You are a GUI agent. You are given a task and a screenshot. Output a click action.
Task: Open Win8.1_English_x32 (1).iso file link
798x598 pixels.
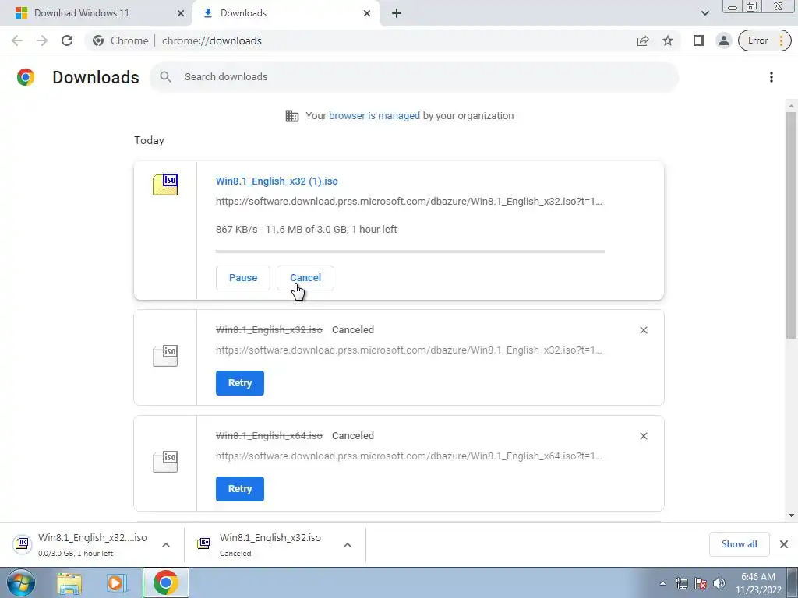277,181
